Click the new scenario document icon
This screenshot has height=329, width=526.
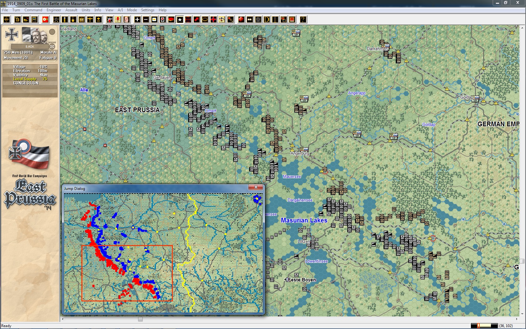tap(18, 19)
